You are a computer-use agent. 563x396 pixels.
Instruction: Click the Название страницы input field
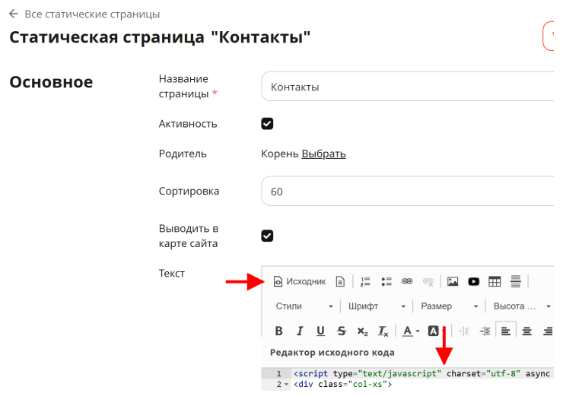pyautogui.click(x=408, y=87)
